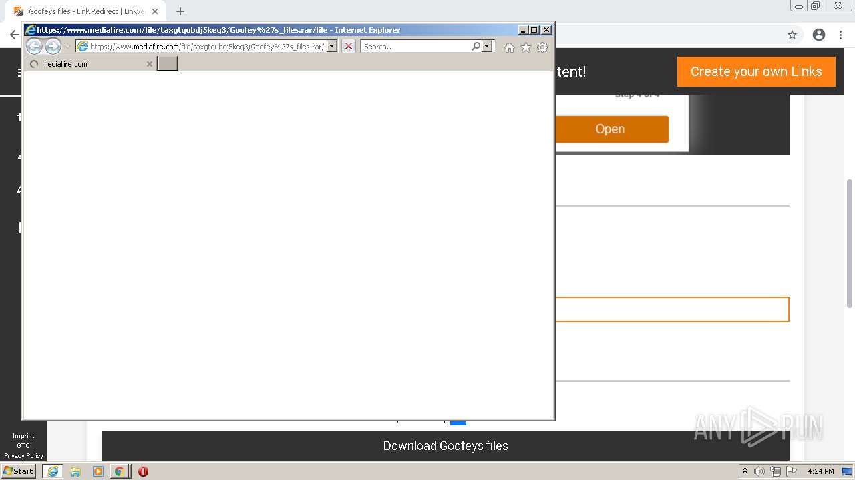Open a new Chrome tab
The width and height of the screenshot is (855, 480).
180,11
